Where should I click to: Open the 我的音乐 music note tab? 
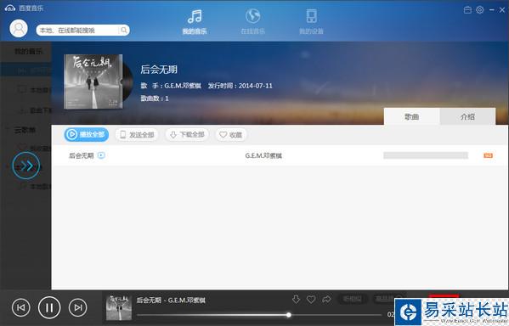click(x=195, y=22)
